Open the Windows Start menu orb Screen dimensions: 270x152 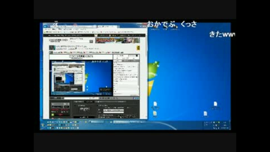coord(43,125)
